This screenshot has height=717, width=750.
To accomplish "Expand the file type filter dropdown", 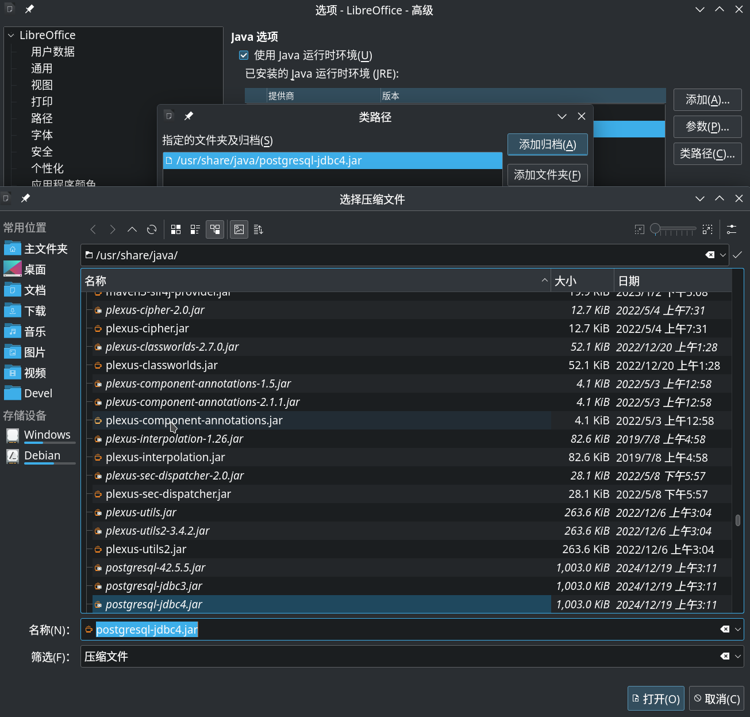I will pos(738,656).
